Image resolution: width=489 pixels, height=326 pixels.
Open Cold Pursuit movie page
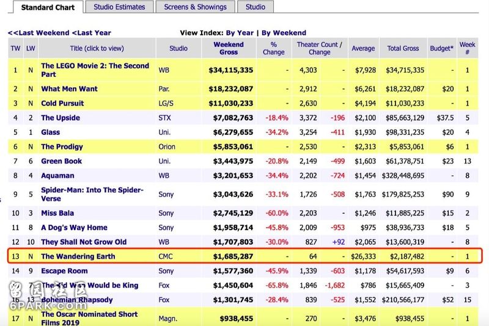pyautogui.click(x=62, y=103)
